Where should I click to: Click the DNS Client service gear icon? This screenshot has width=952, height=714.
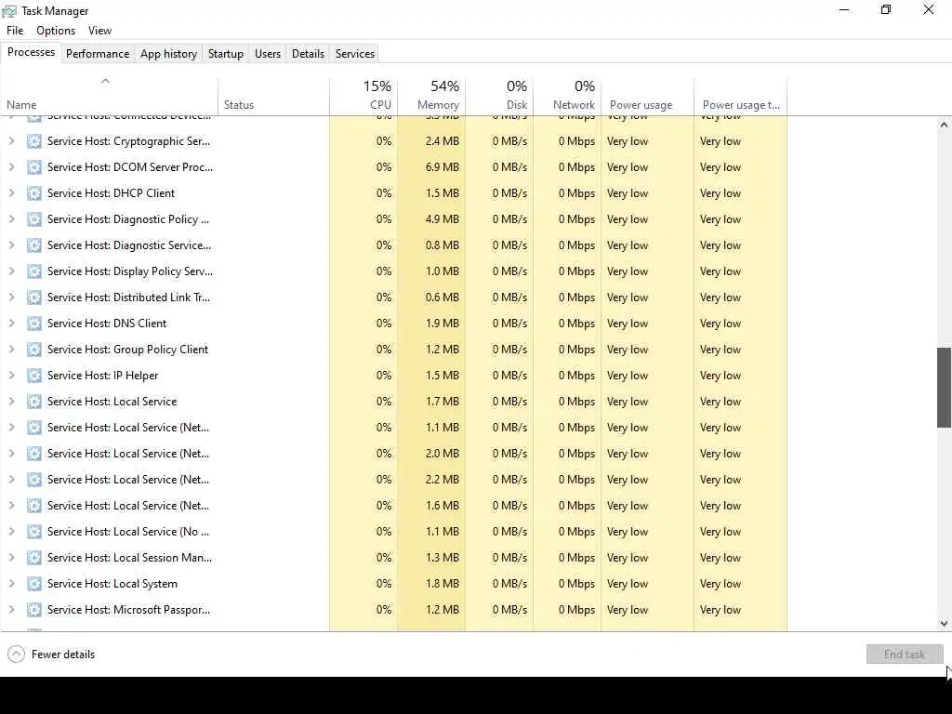click(34, 324)
